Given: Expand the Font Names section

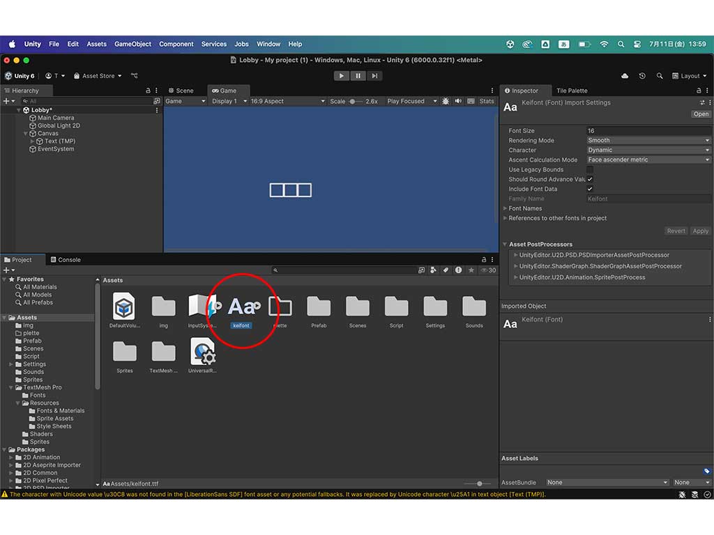Looking at the screenshot, I should (525, 208).
